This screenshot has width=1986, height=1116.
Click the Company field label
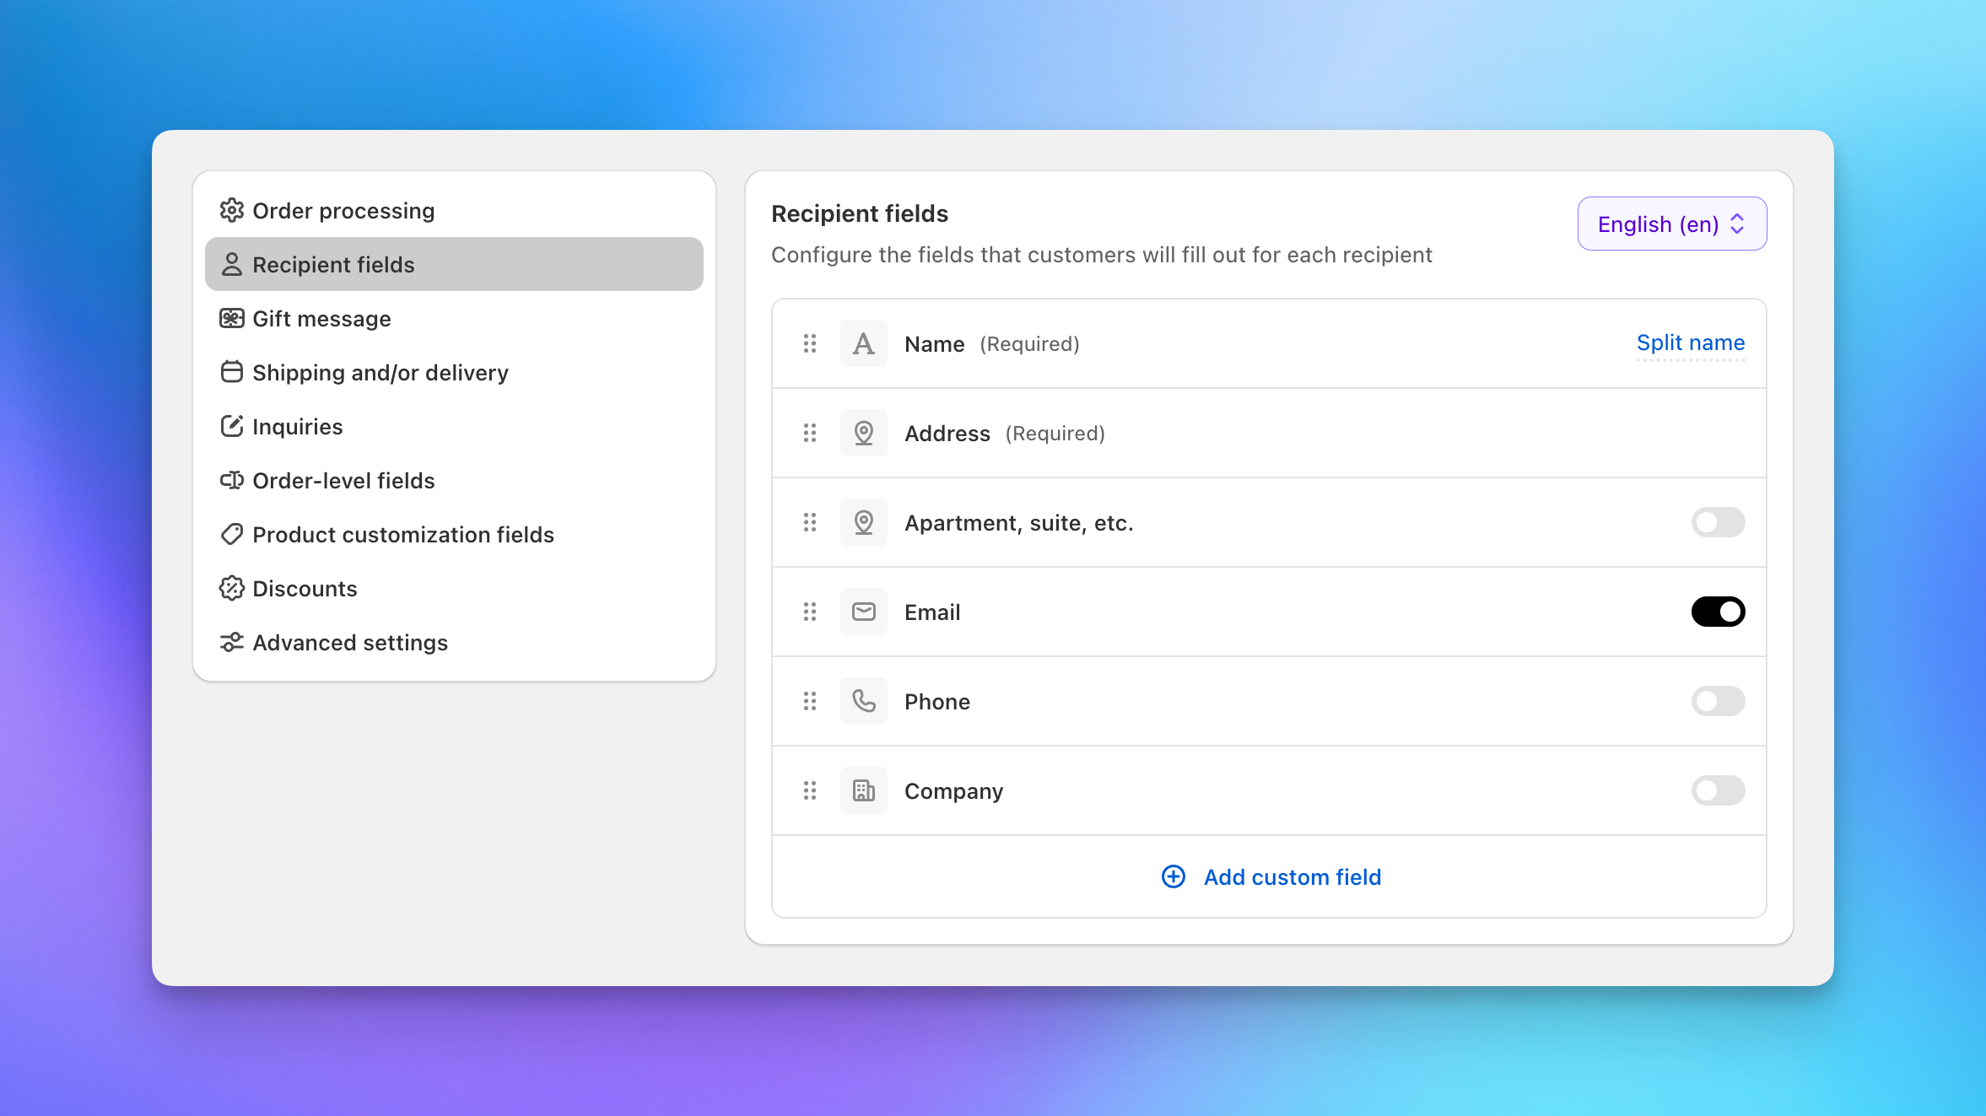click(x=954, y=791)
